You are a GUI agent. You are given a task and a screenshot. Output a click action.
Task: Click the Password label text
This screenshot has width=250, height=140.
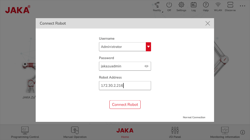click(107, 58)
